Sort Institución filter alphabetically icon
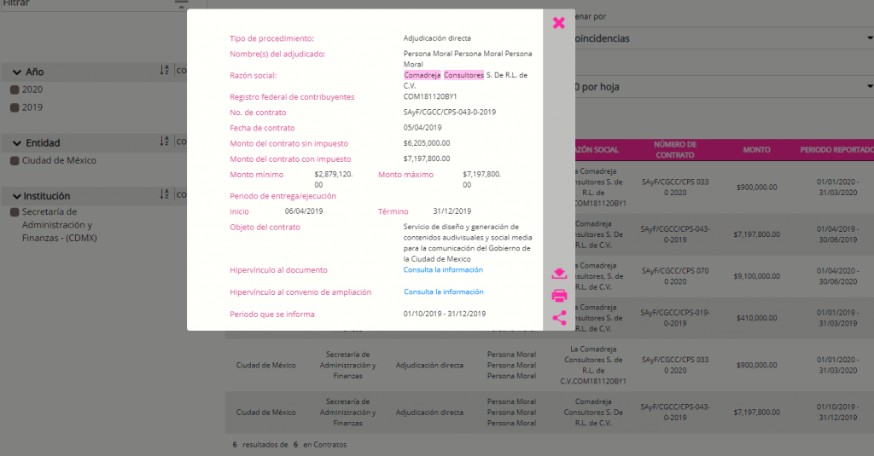 (165, 194)
